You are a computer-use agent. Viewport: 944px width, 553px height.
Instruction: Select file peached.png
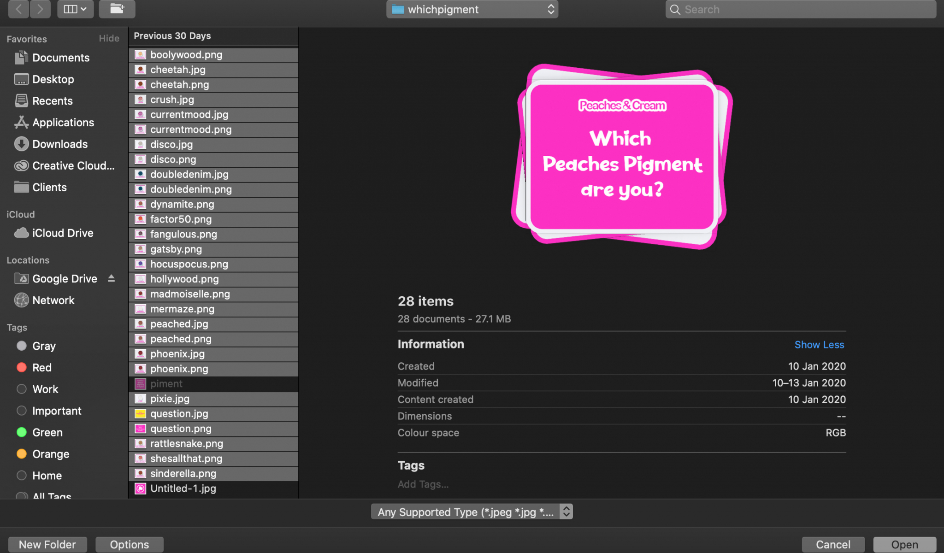213,339
